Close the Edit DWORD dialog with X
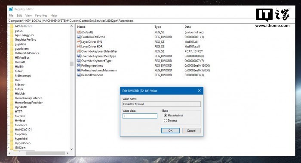This screenshot has width=301, height=163. pos(199,91)
